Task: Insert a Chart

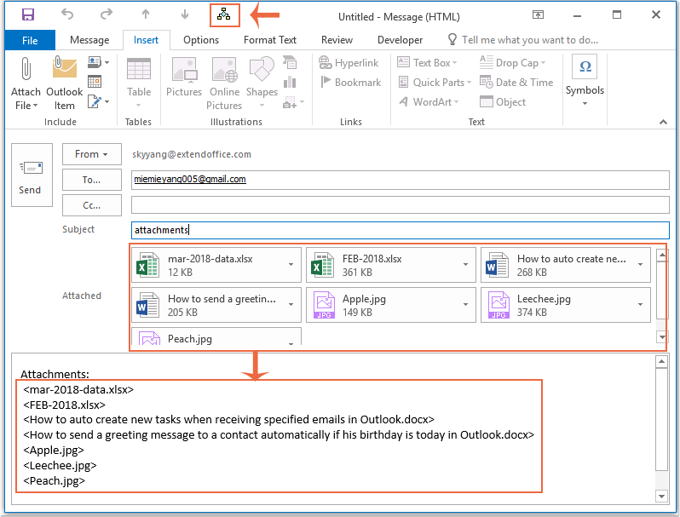Action: pyautogui.click(x=290, y=82)
